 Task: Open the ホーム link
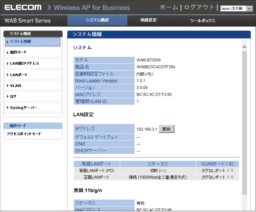click(x=169, y=7)
